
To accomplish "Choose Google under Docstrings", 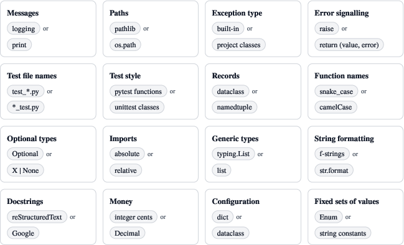I will [23, 233].
